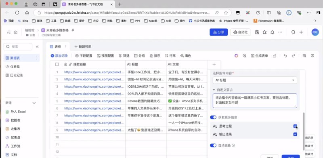Open 数据表 item more options dots
The image size is (323, 158).
(x=36, y=58)
